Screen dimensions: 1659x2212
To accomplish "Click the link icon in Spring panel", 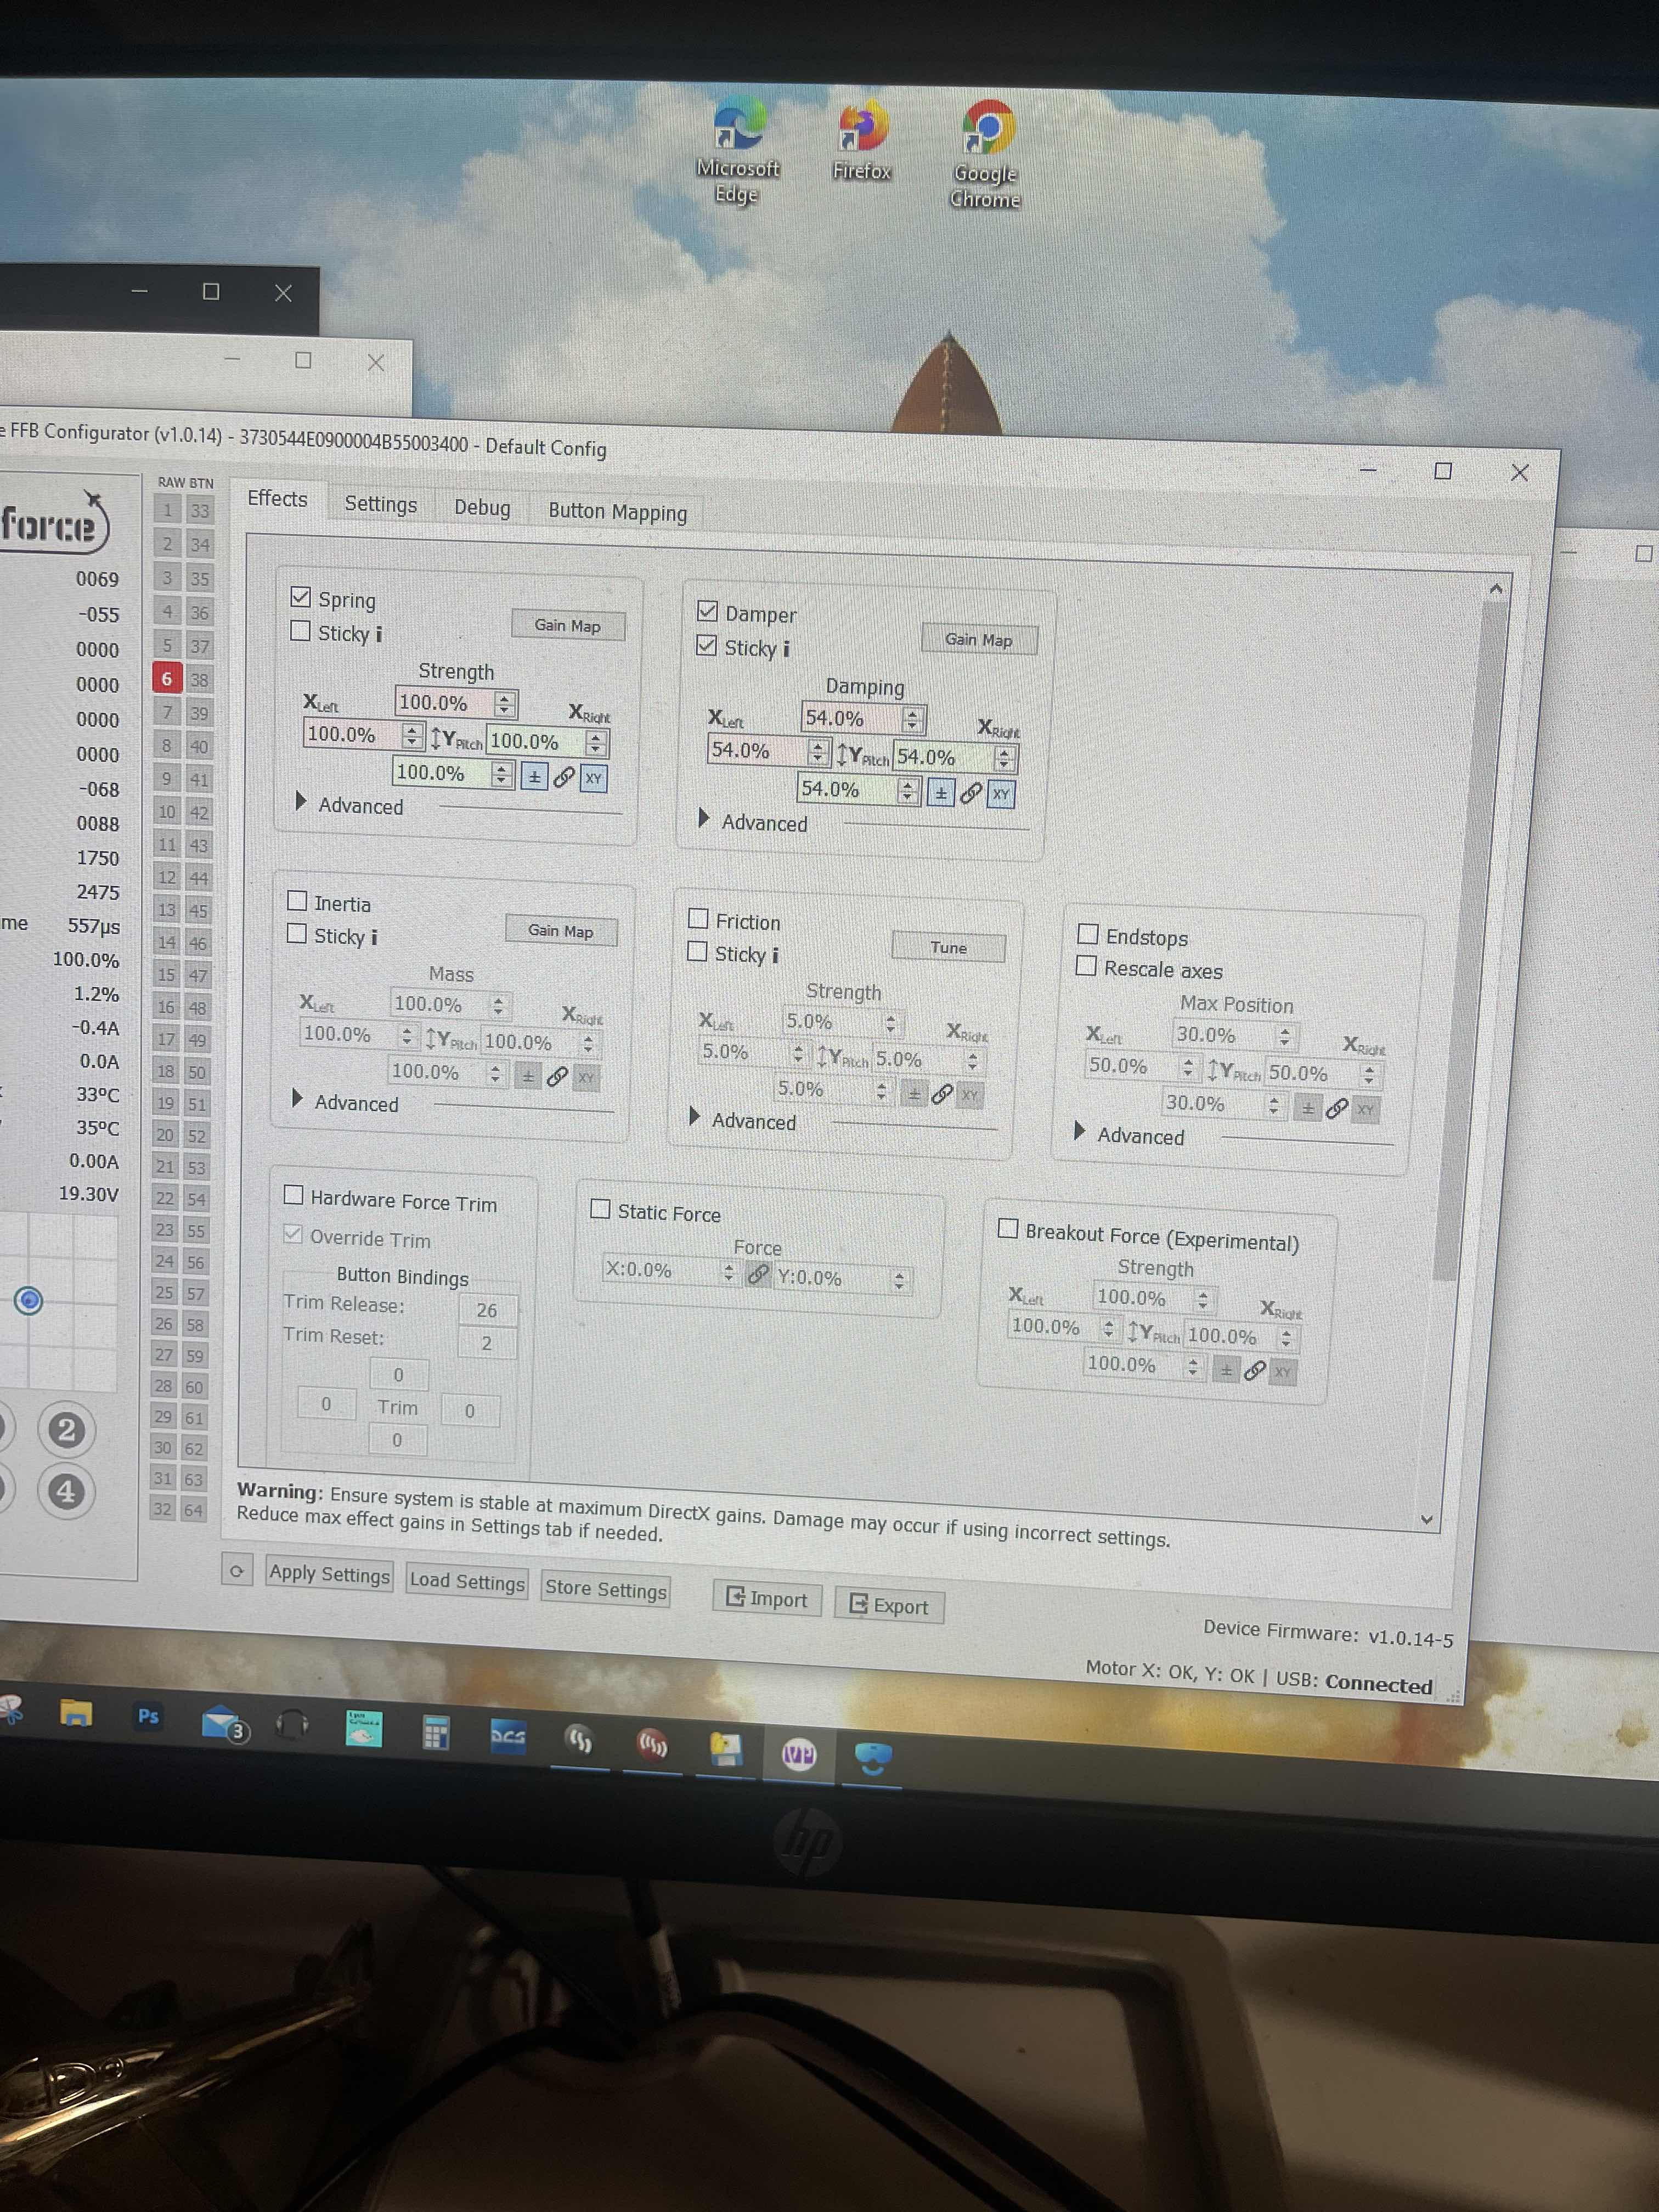I will tap(564, 777).
